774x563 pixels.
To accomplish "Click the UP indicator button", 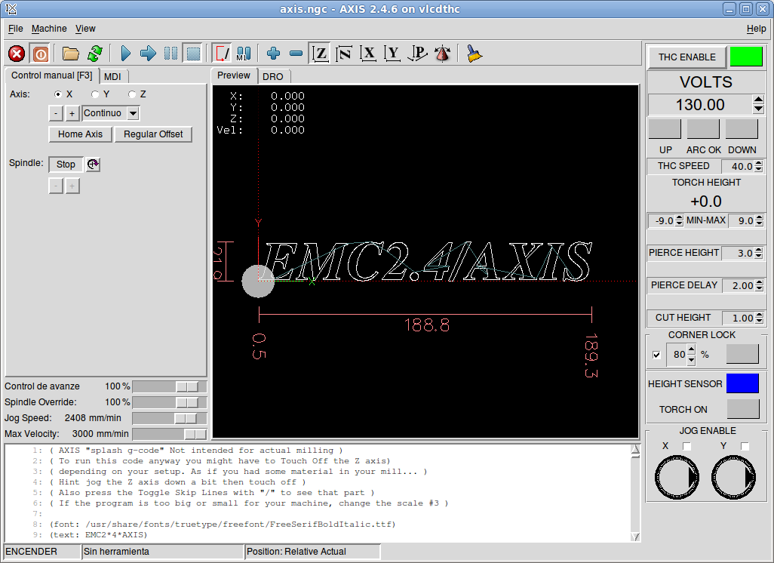I will 665,129.
